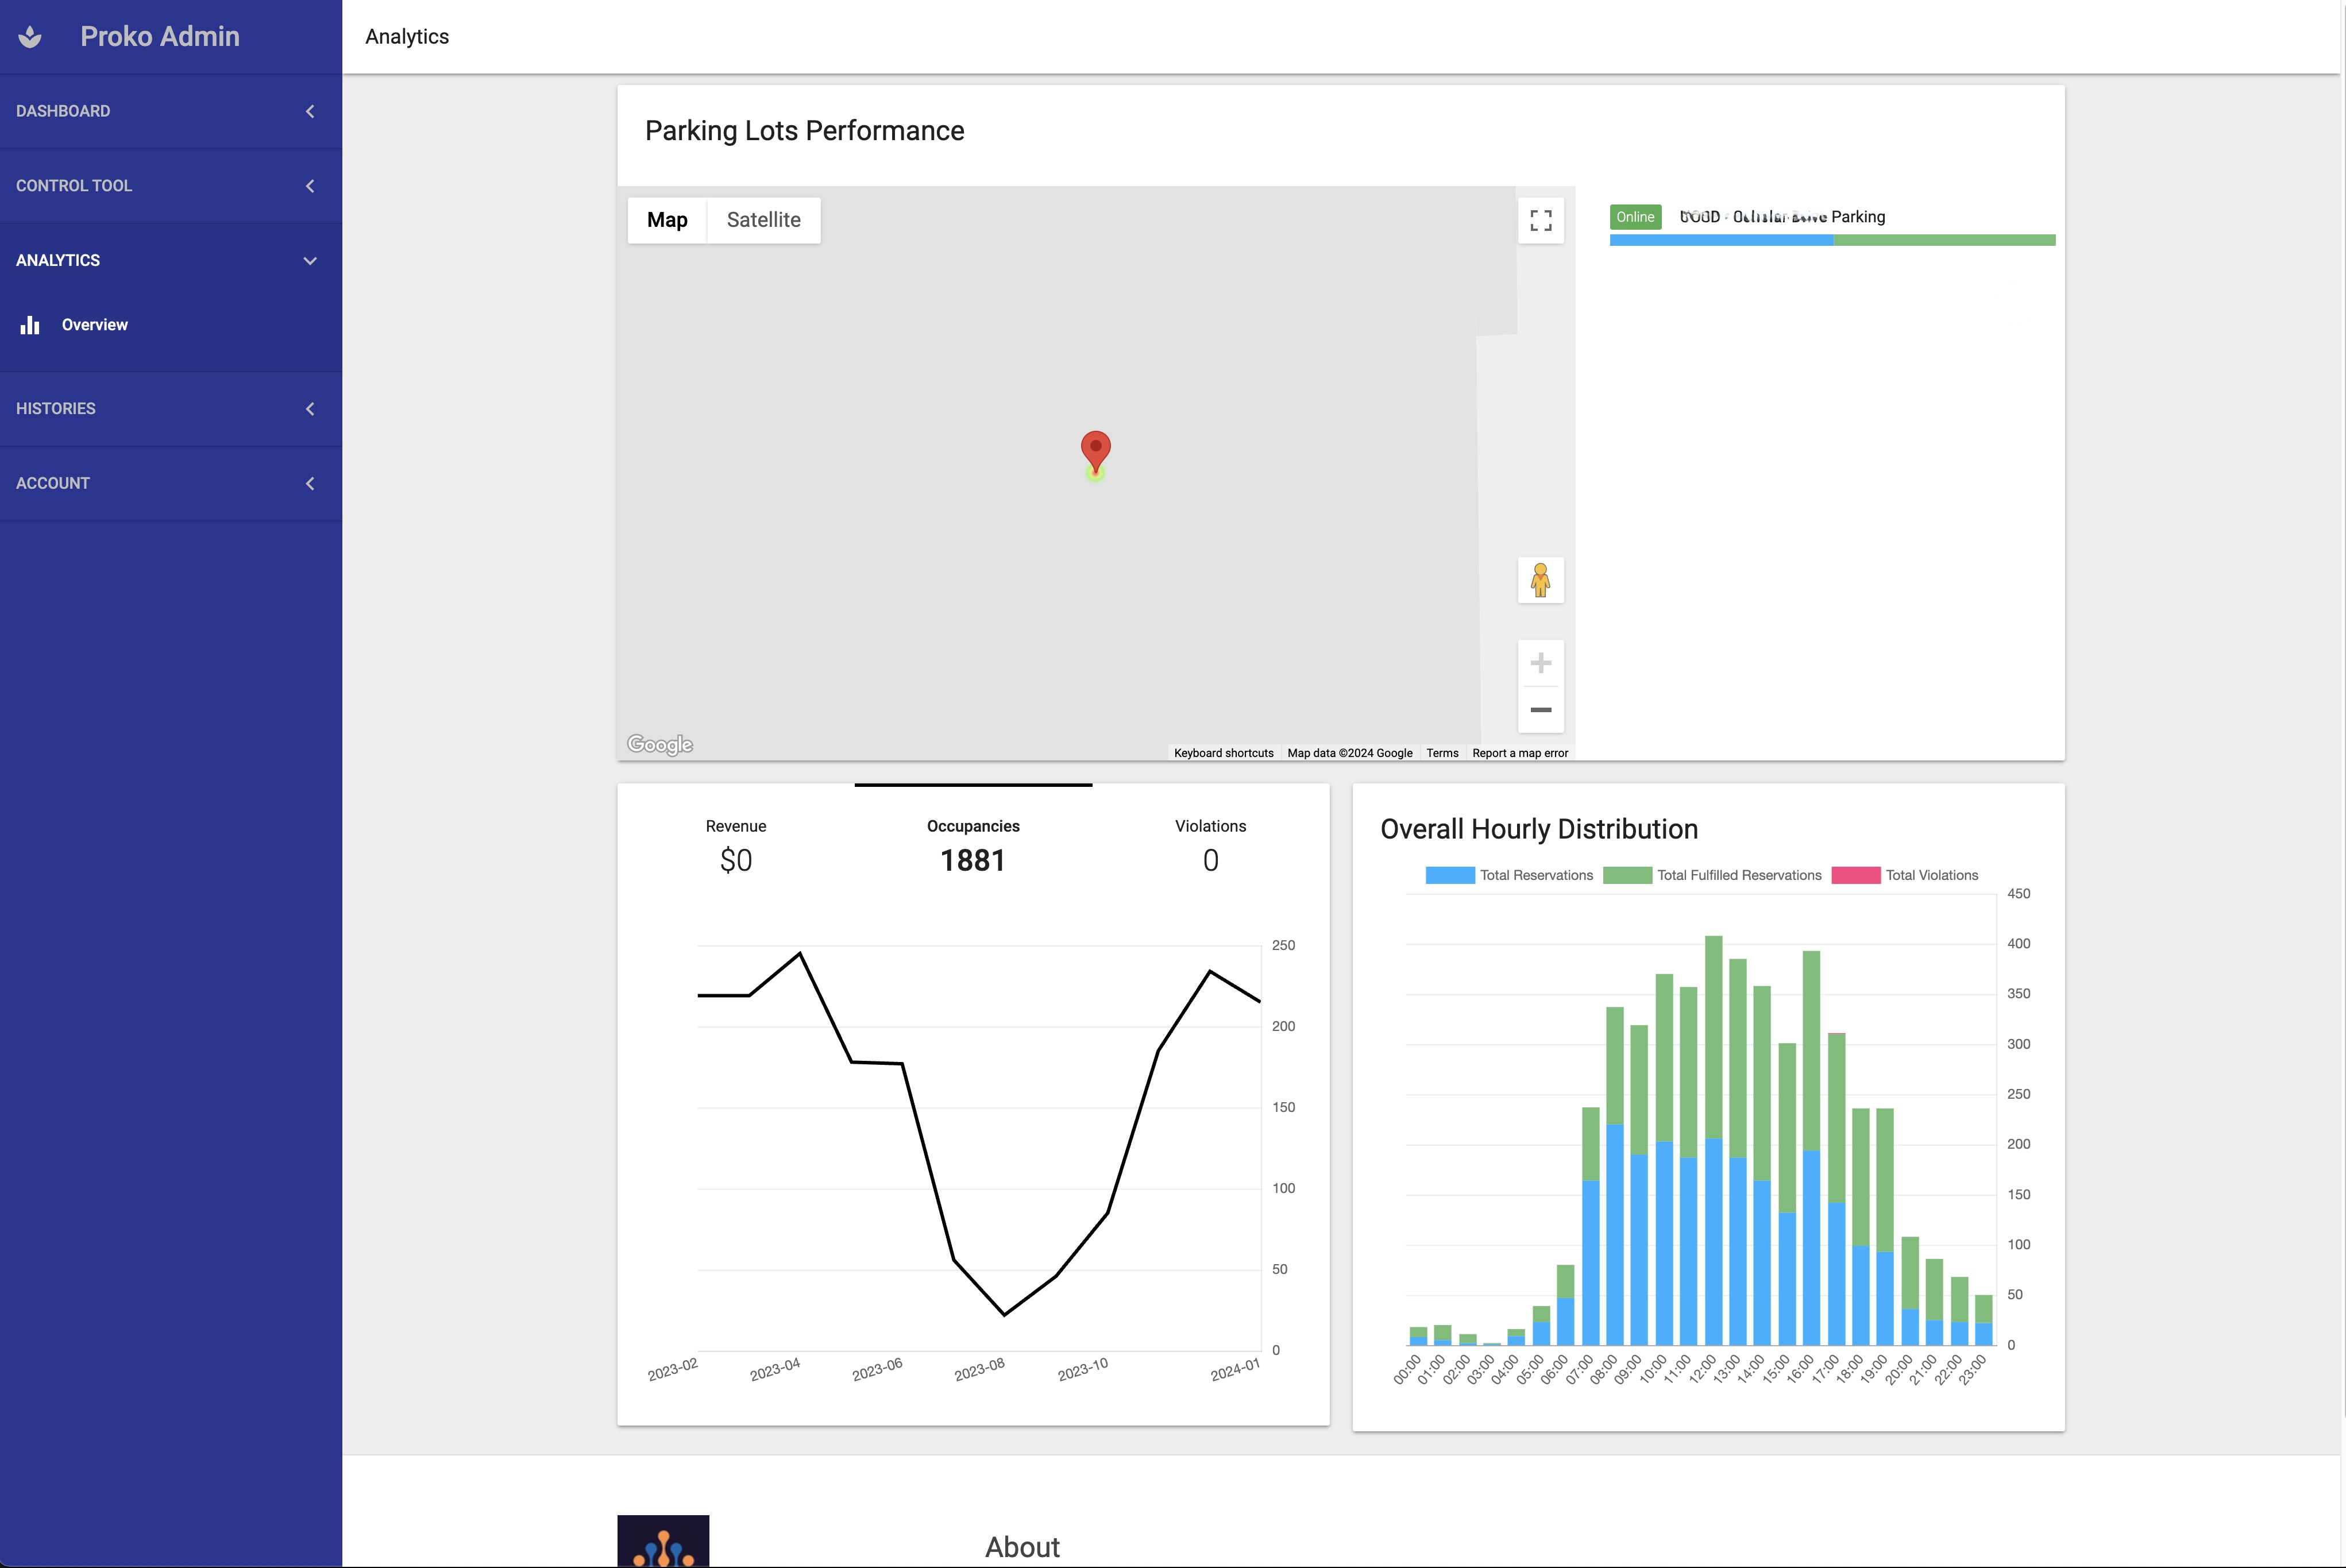
Task: Click the Analytics page title
Action: pyautogui.click(x=407, y=37)
